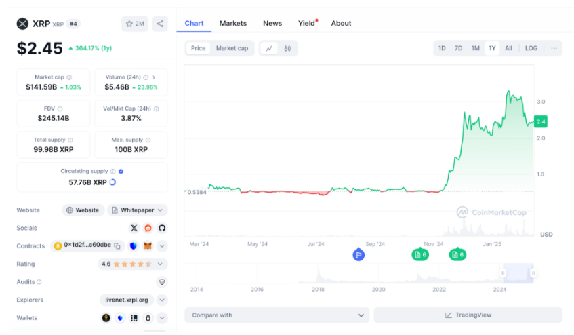Image resolution: width=574 pixels, height=335 pixels.
Task: Click second green news marker near Dec '24
Action: (457, 254)
